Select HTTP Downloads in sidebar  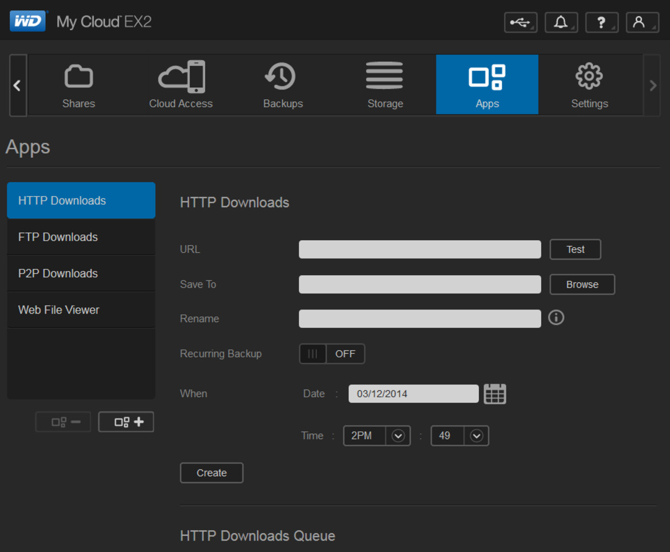[x=81, y=201]
